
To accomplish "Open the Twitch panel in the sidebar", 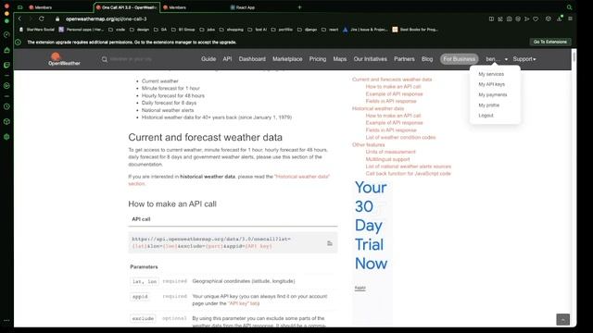I will click(x=6, y=65).
